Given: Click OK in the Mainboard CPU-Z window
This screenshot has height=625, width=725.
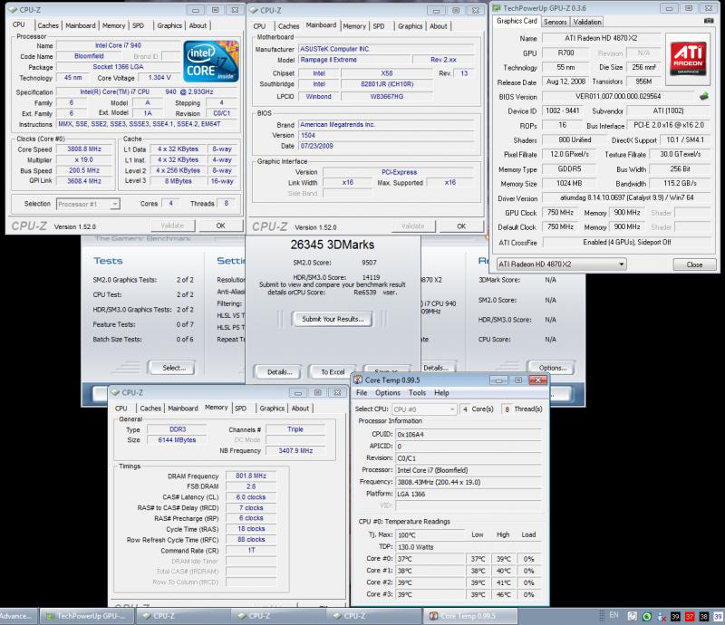Looking at the screenshot, I should click(x=461, y=226).
